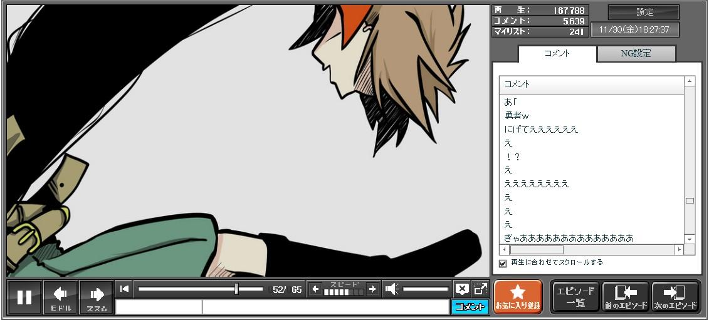Click the comment text input field
This screenshot has height=320, width=709.
click(324, 307)
